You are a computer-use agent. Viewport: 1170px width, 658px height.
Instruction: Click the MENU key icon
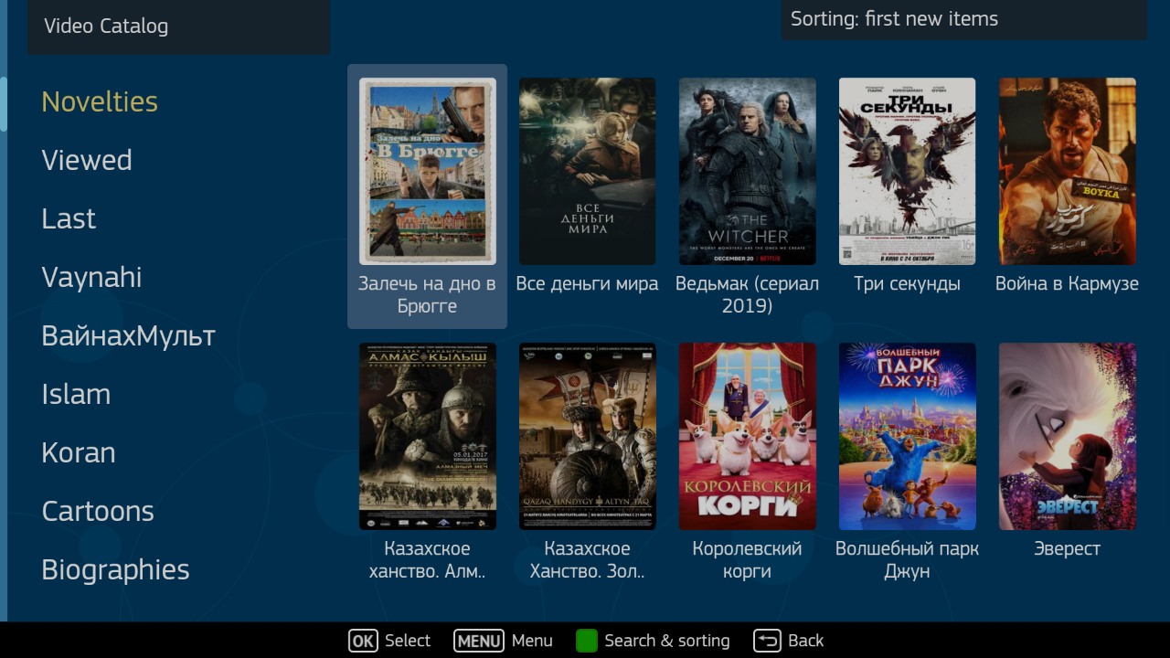[x=479, y=641]
